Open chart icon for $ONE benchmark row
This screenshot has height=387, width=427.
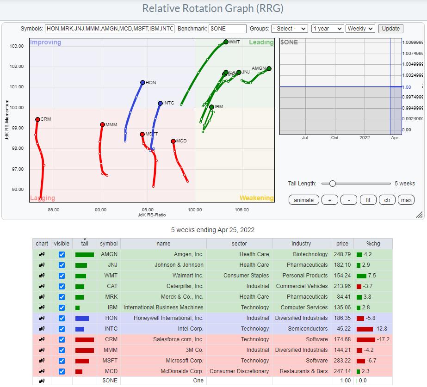tap(42, 381)
